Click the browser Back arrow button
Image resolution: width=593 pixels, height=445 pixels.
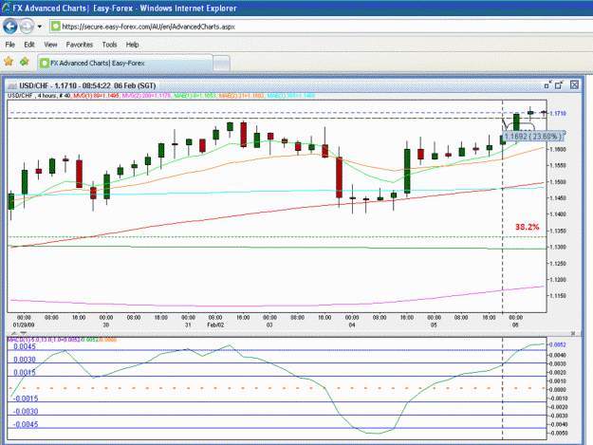click(10, 27)
